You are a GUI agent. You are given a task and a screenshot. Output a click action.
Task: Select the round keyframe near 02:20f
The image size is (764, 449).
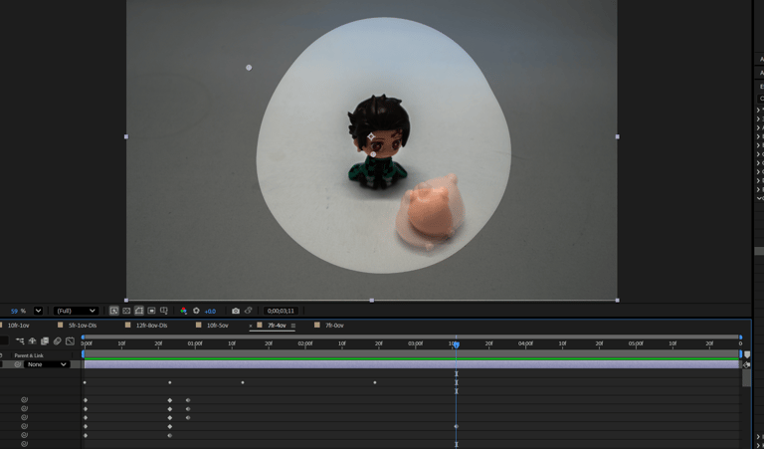coord(375,382)
